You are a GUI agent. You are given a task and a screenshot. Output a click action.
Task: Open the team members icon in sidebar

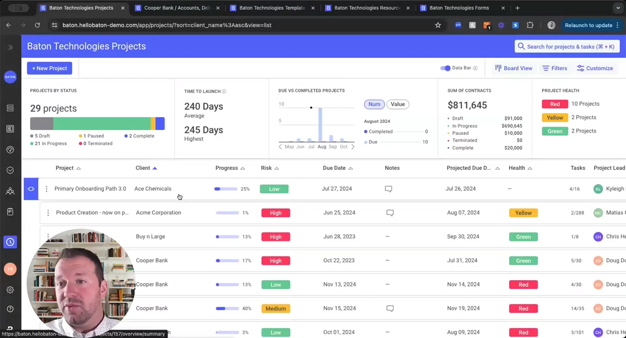(10, 191)
